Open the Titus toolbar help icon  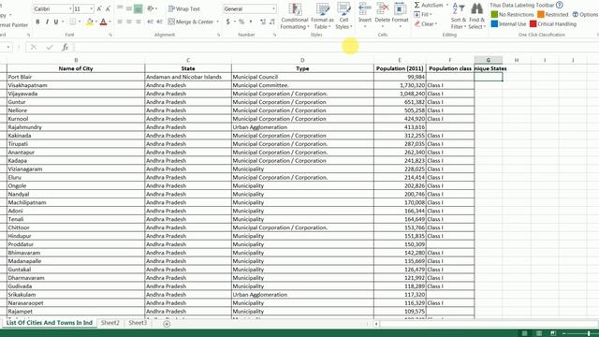click(560, 5)
